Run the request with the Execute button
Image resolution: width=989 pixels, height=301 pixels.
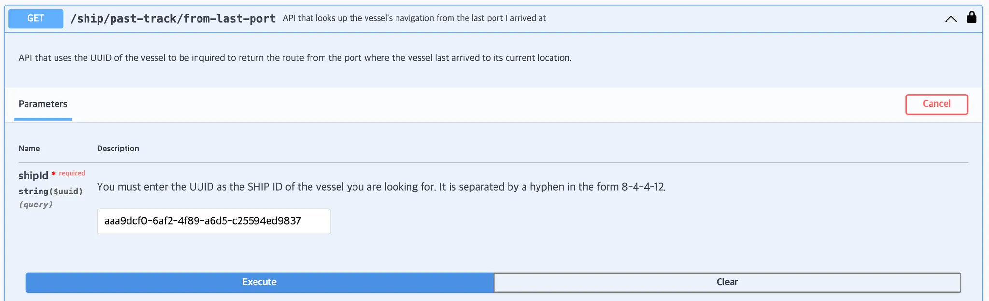click(x=259, y=282)
